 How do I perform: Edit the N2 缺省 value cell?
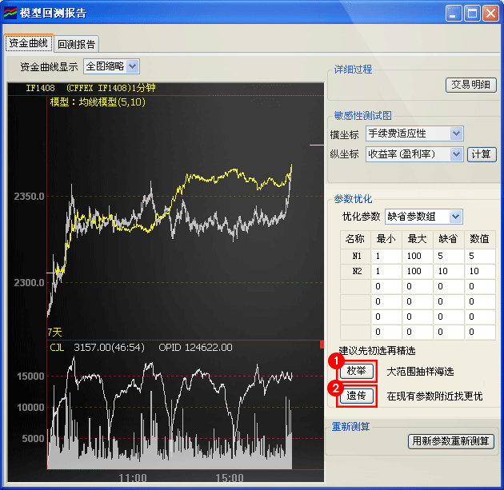click(x=448, y=272)
